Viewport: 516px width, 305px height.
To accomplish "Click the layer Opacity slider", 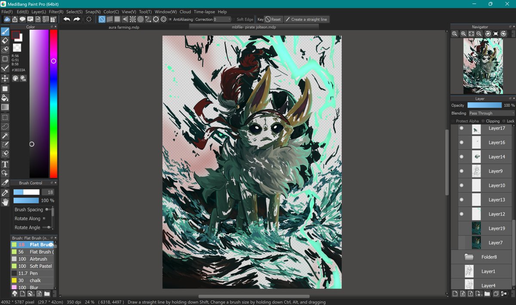I will click(485, 105).
